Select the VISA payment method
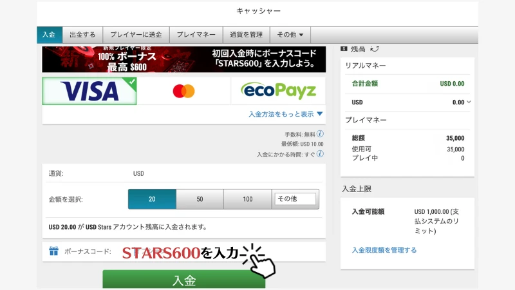 [x=89, y=91]
